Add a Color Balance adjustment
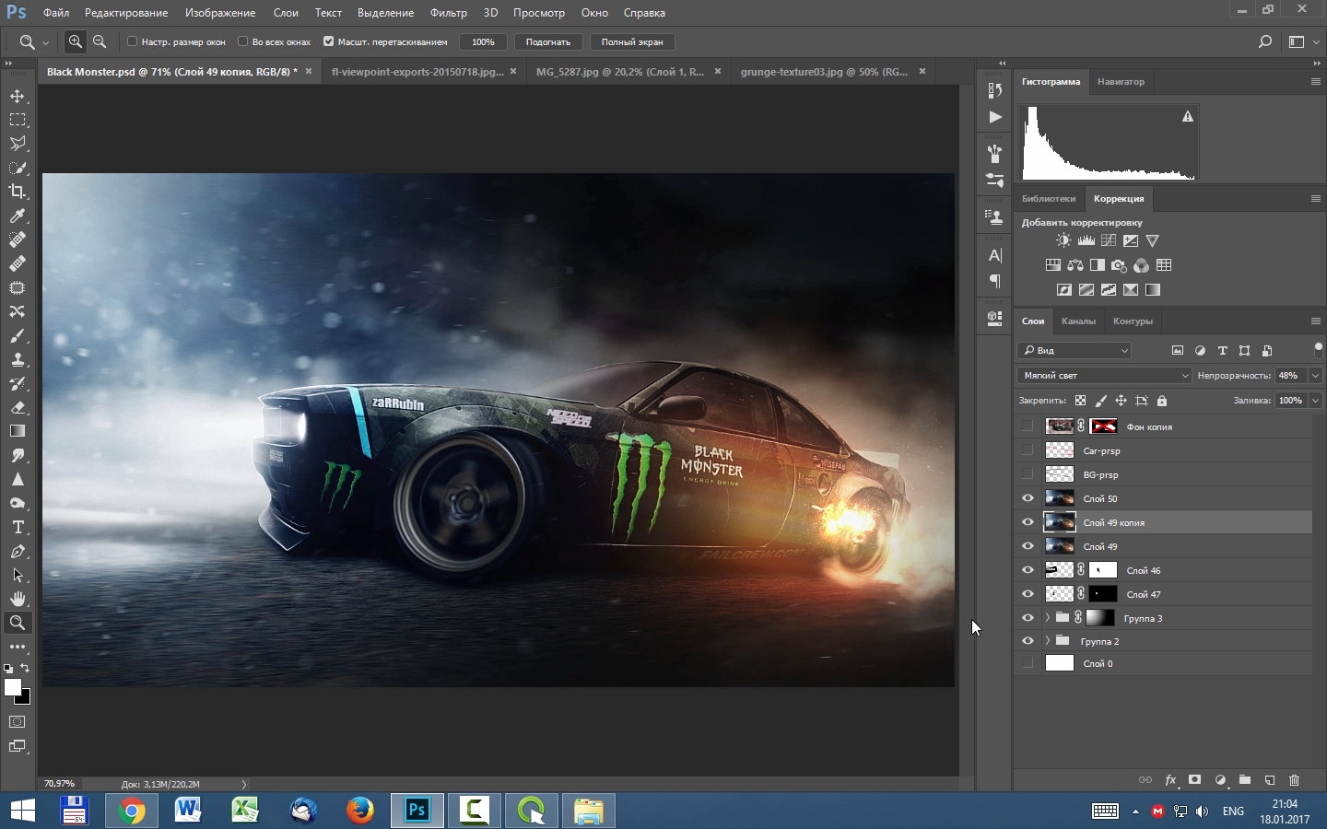The image size is (1327, 829). click(1075, 265)
